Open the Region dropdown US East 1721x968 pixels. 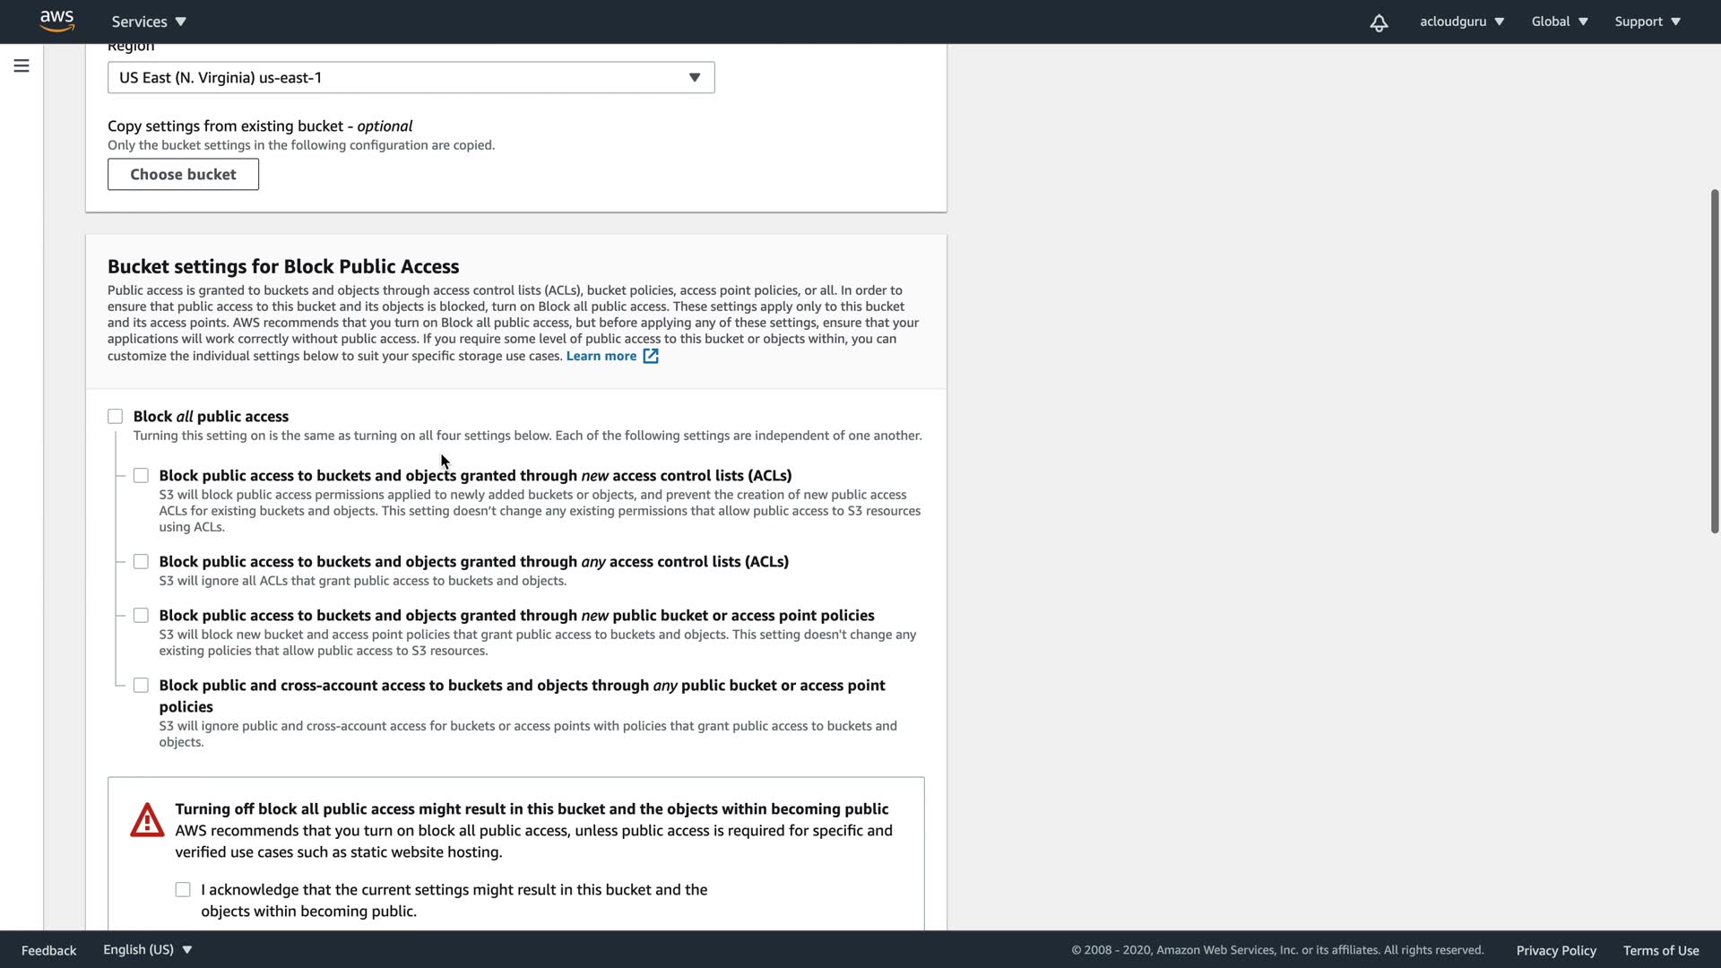coord(411,78)
